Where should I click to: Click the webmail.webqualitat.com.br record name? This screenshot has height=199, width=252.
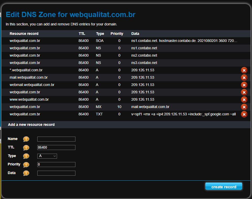pyautogui.click(x=32, y=85)
